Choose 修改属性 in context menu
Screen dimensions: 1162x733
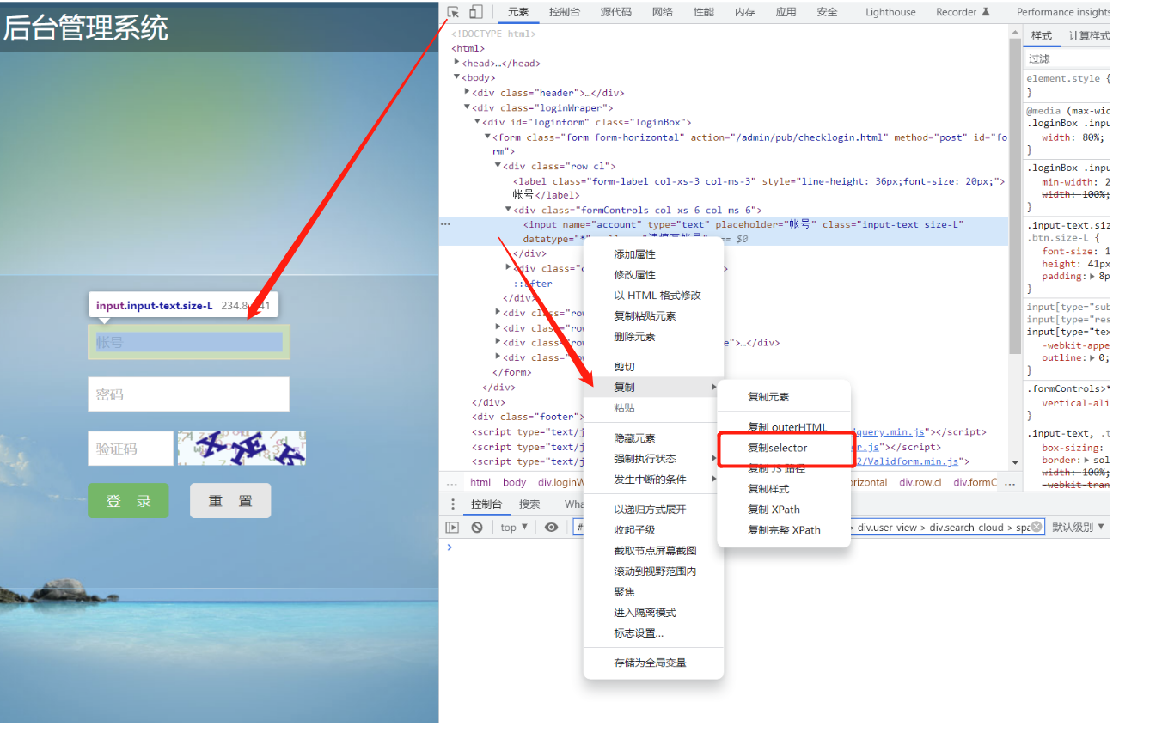653,275
